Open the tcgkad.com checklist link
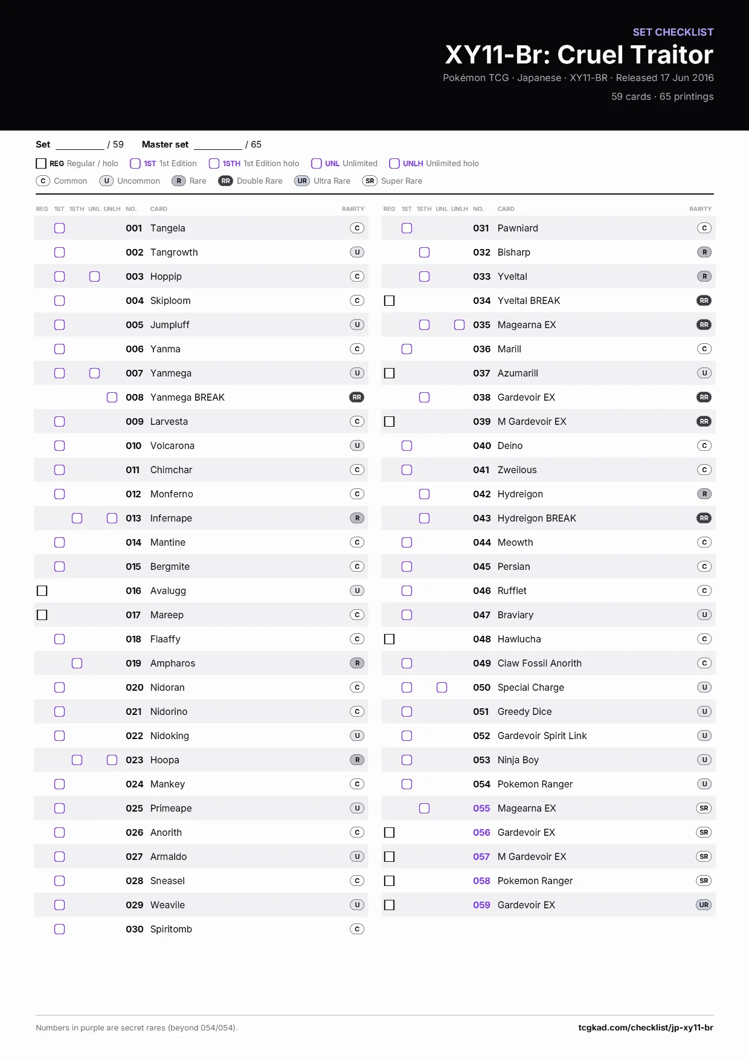The width and height of the screenshot is (749, 1060). (x=646, y=1027)
